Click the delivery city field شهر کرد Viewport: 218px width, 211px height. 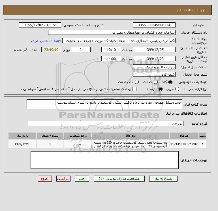[x=154, y=74]
